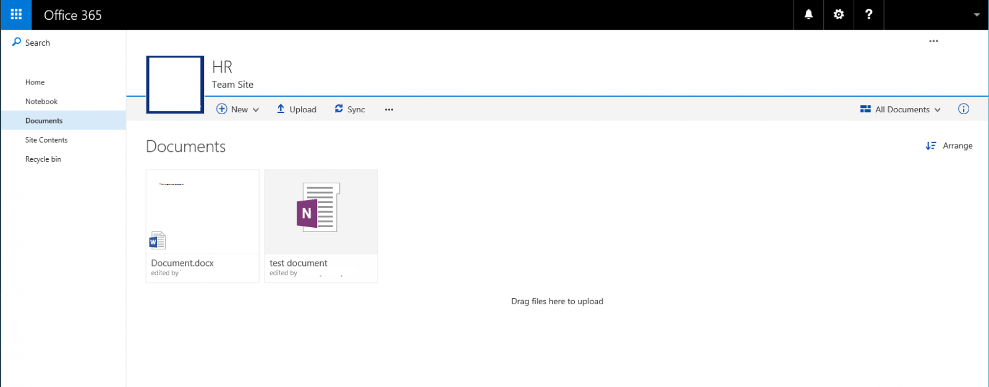989x387 pixels.
Task: Click the New plus circle icon
Action: tap(221, 109)
